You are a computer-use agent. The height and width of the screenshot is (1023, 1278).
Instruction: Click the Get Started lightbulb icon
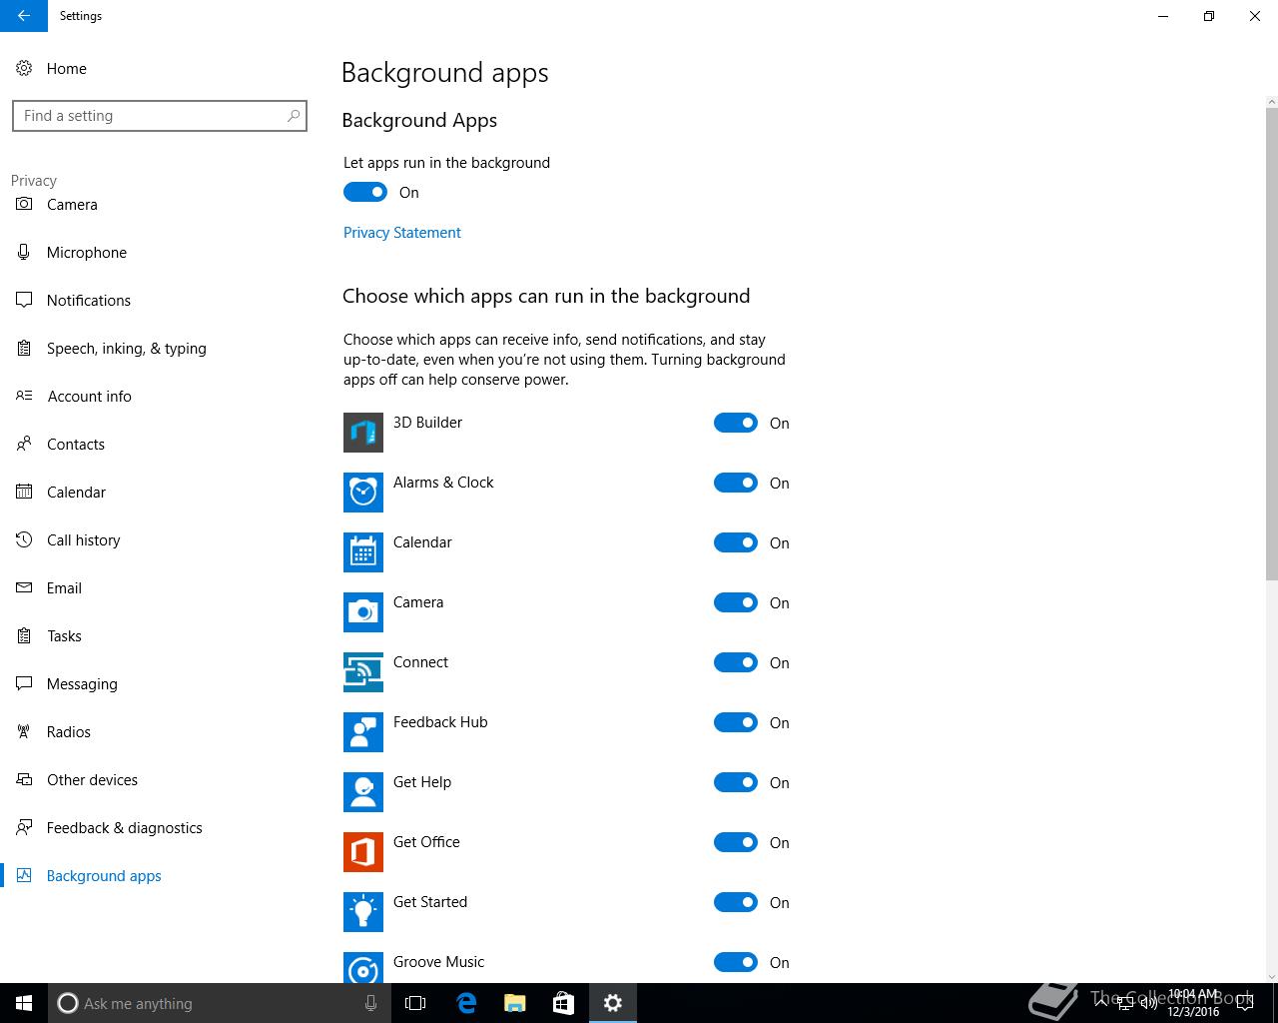(x=363, y=912)
